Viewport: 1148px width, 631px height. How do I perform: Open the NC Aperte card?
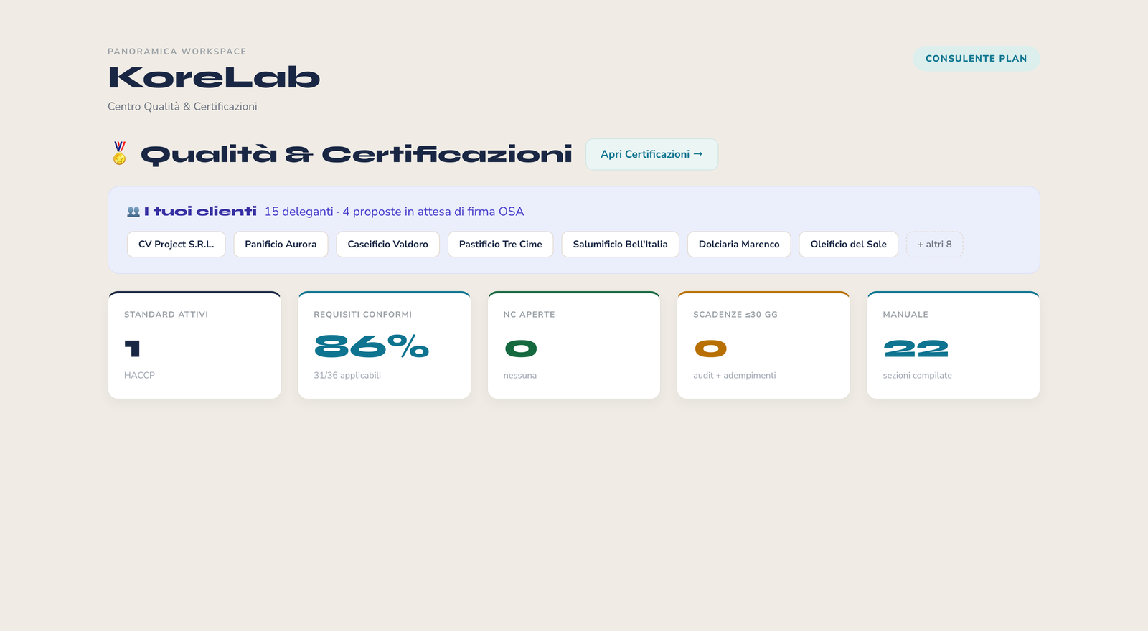tap(574, 345)
